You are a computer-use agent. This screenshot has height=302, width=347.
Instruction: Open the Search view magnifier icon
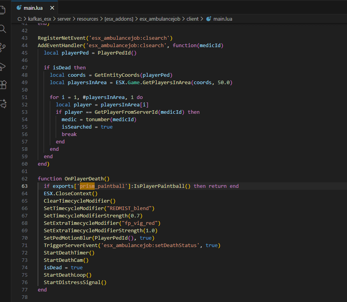point(2,29)
